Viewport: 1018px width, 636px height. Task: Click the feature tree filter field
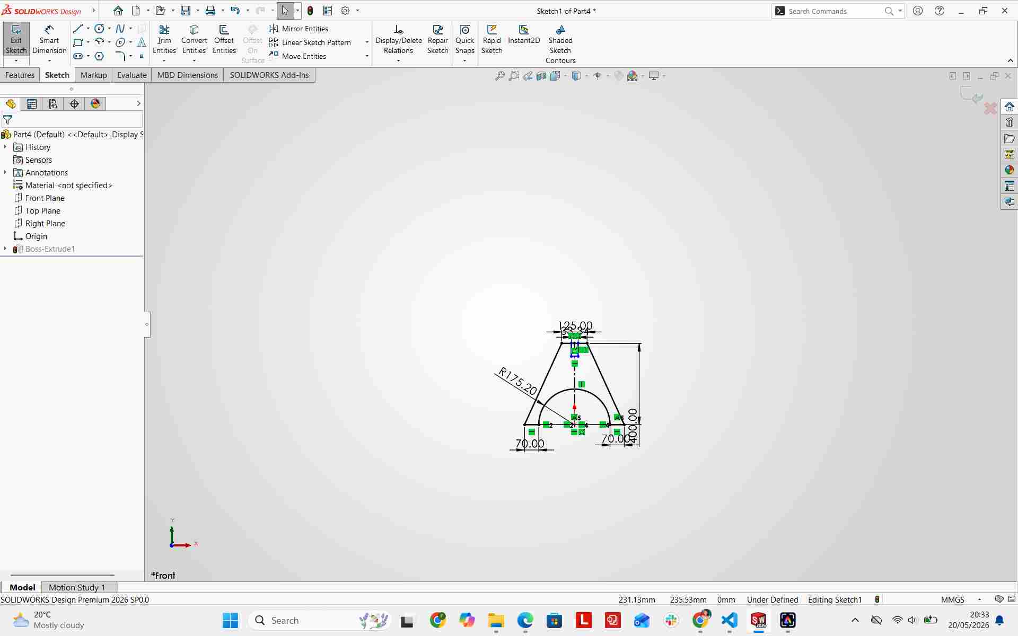click(72, 120)
